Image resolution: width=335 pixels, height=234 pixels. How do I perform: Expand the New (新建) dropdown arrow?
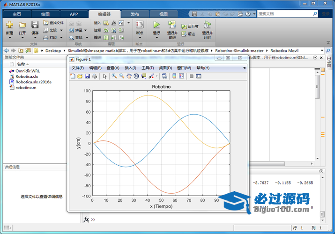pyautogui.click(x=10, y=38)
